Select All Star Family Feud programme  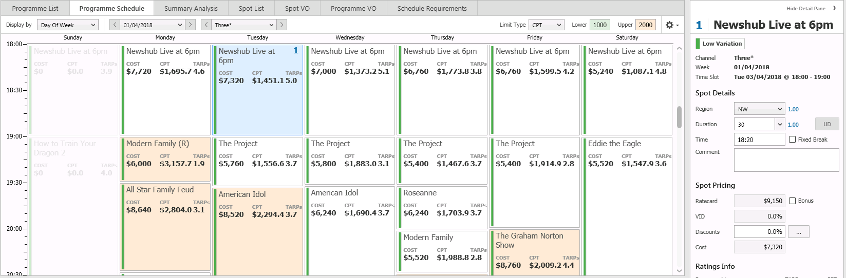point(165,227)
